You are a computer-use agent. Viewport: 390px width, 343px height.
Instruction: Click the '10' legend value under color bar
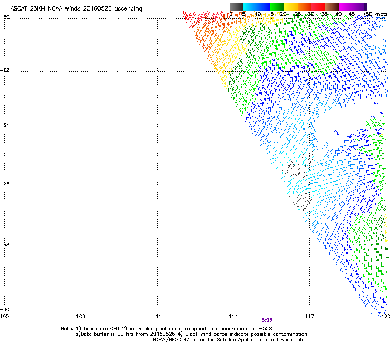click(258, 14)
